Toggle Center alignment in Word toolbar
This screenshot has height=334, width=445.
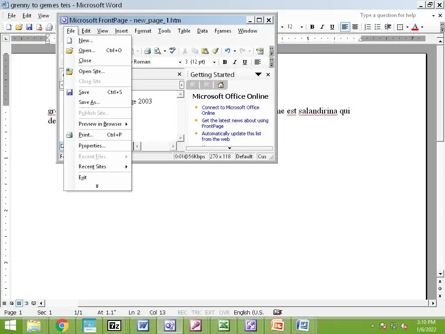click(355, 27)
